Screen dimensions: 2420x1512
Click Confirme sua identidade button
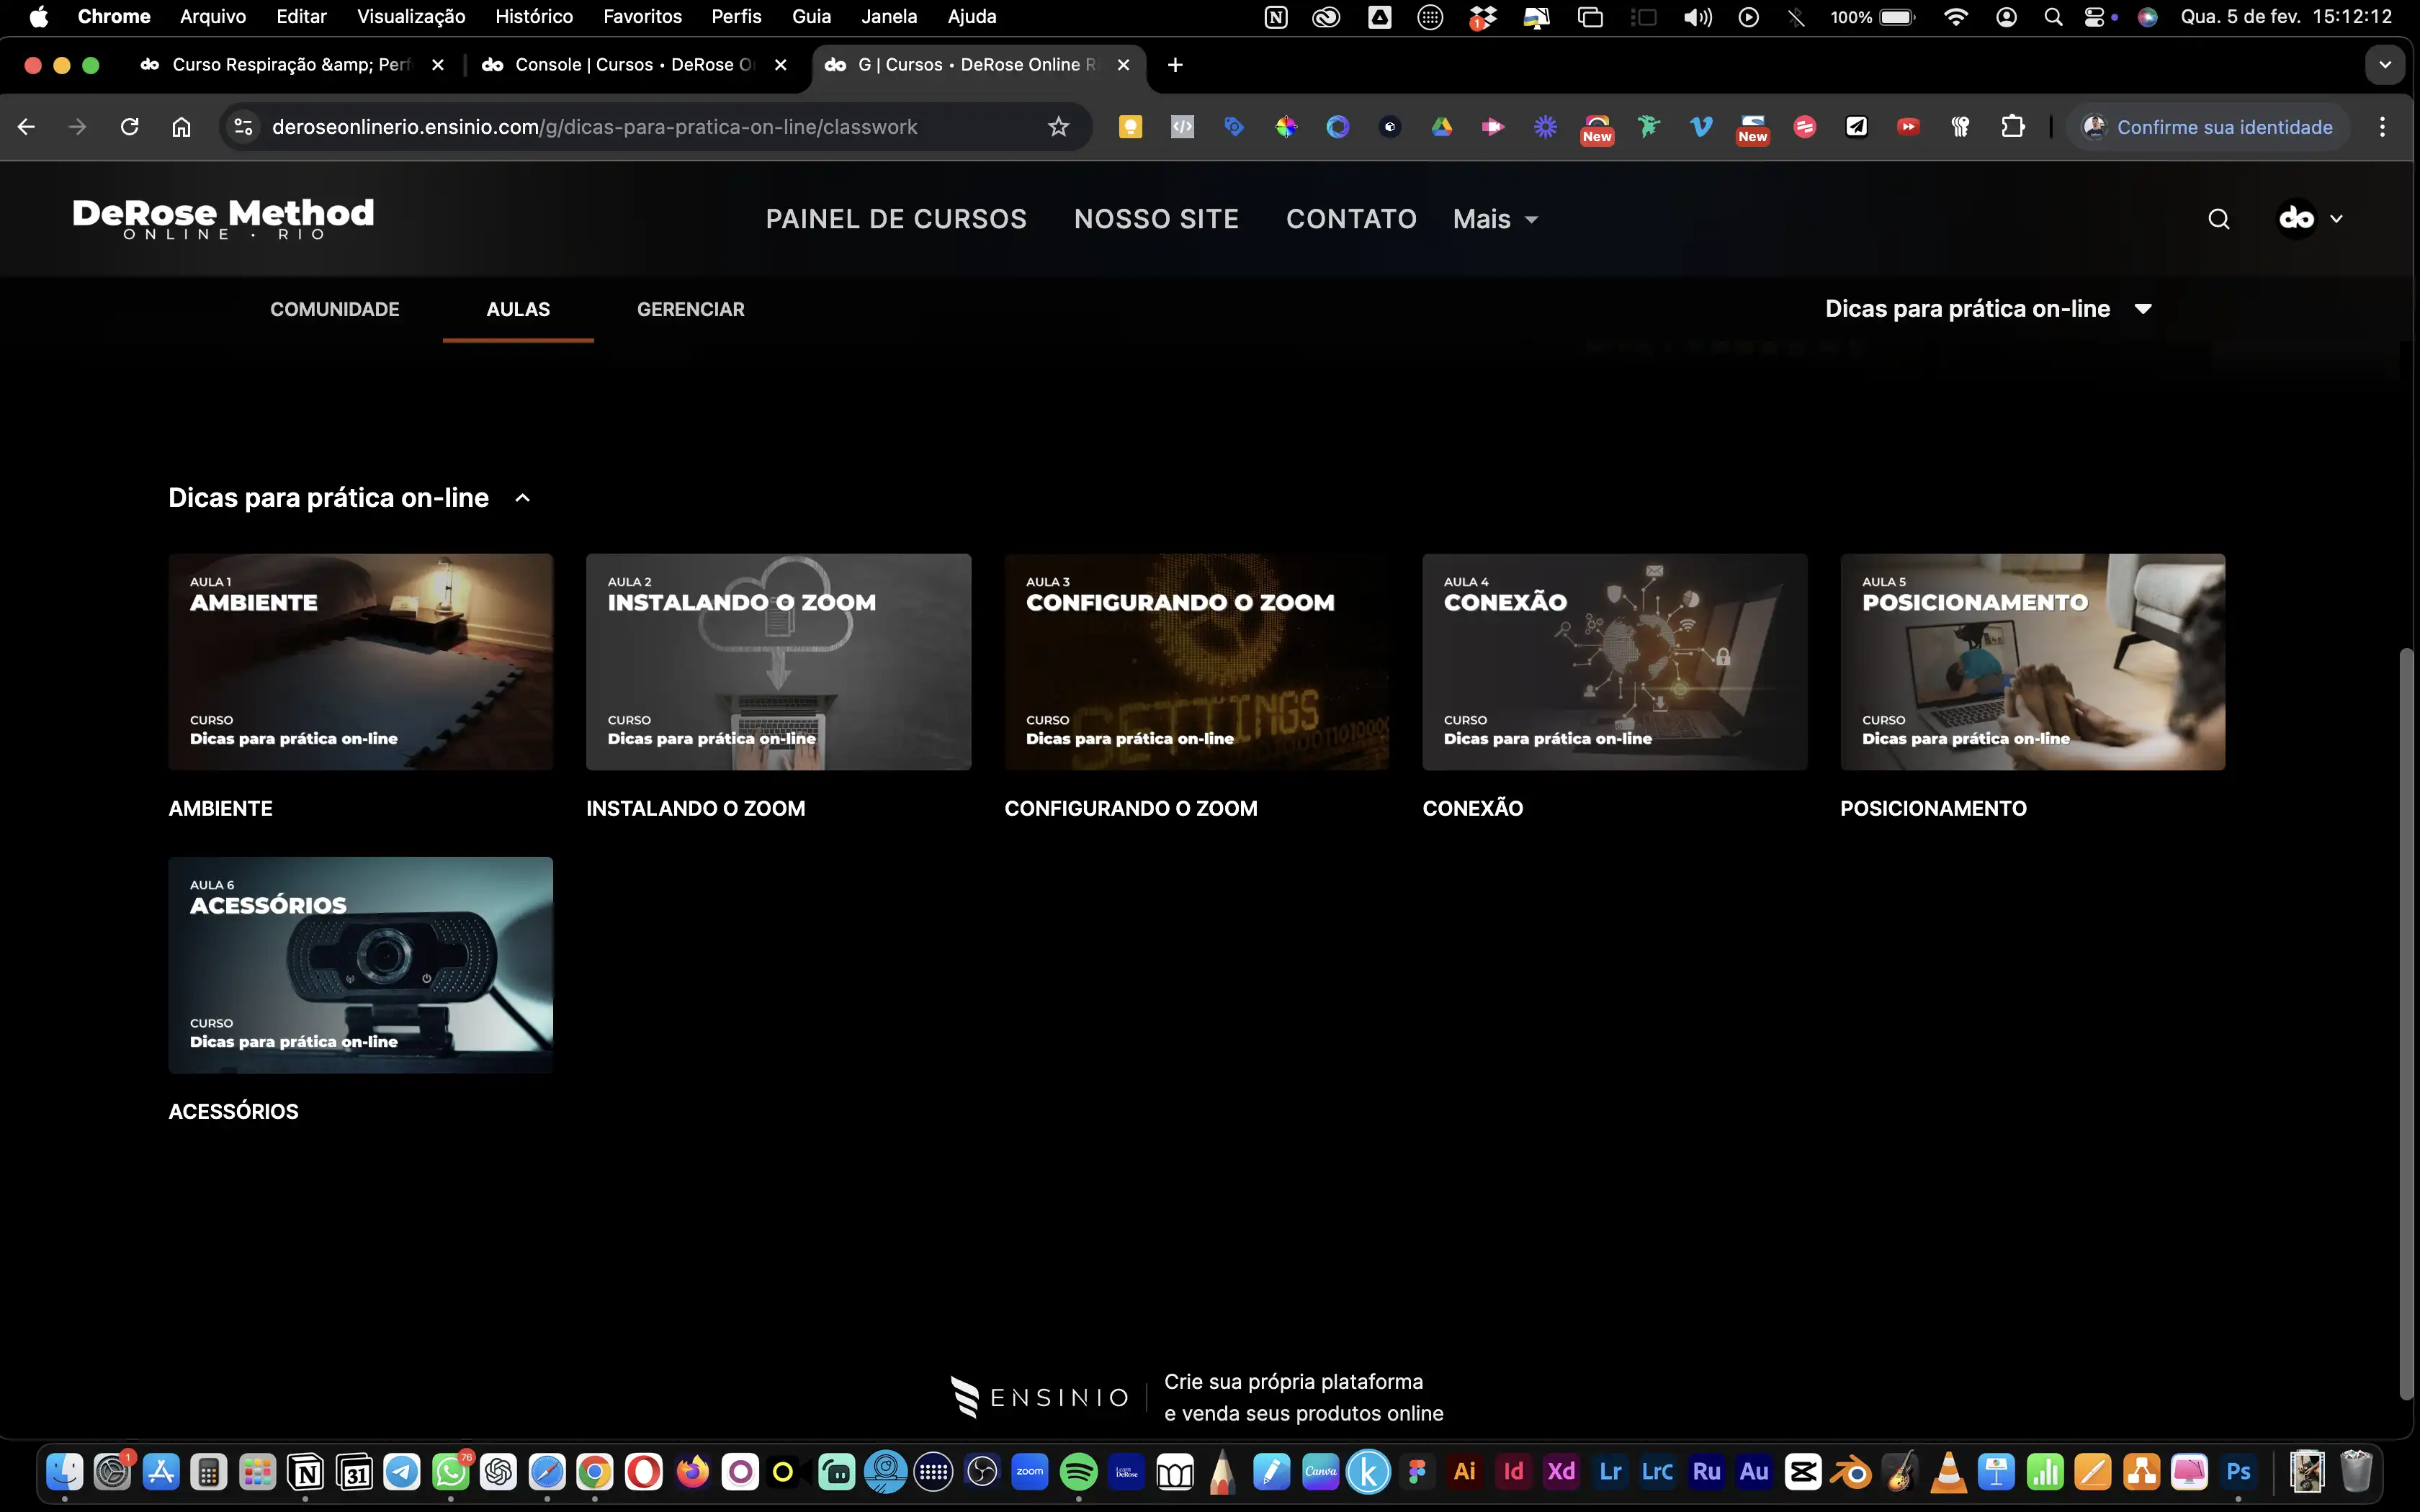pyautogui.click(x=2207, y=127)
